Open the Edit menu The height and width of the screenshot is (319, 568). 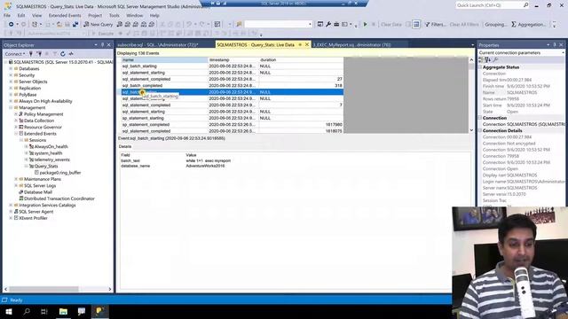click(x=21, y=16)
